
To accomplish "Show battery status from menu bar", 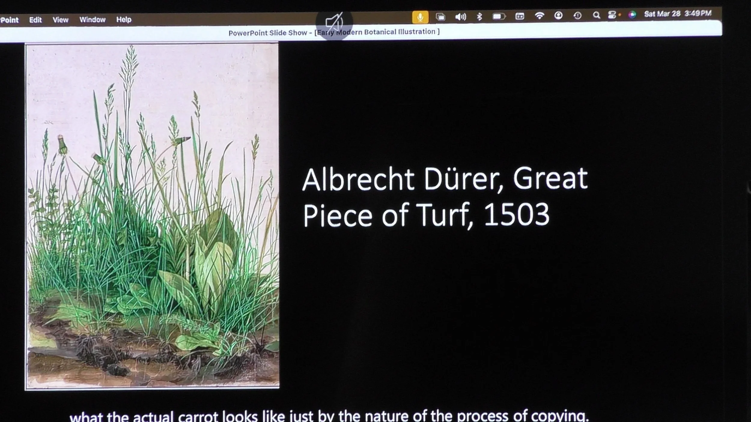I will 499,16.
